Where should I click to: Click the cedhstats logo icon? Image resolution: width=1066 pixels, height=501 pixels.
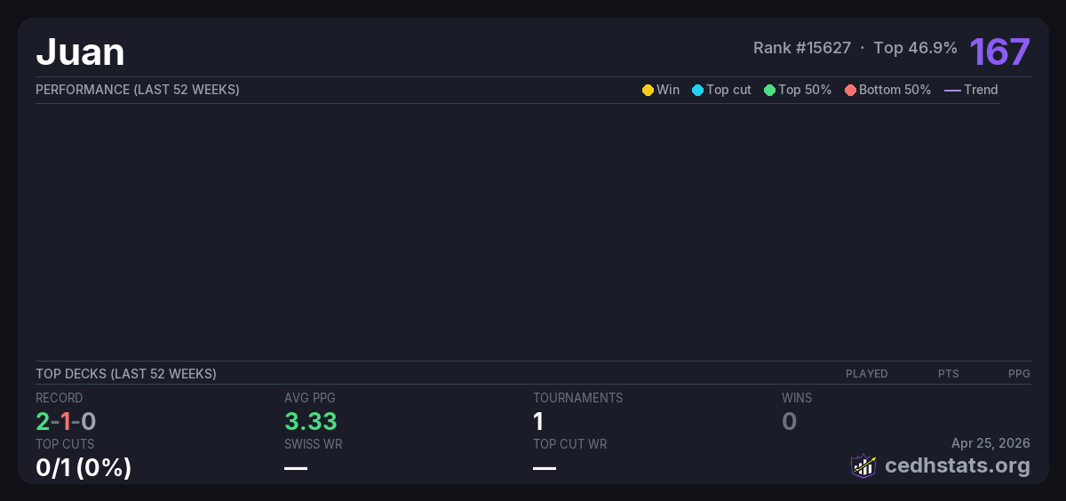(x=863, y=465)
